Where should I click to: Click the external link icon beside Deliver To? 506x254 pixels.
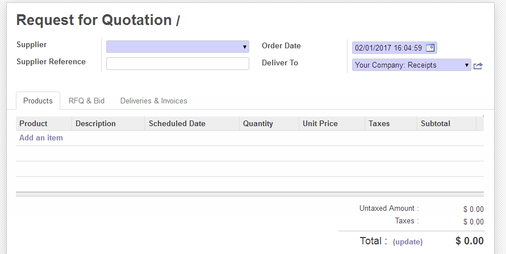(x=478, y=66)
